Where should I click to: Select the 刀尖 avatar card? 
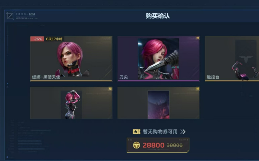click(159, 59)
